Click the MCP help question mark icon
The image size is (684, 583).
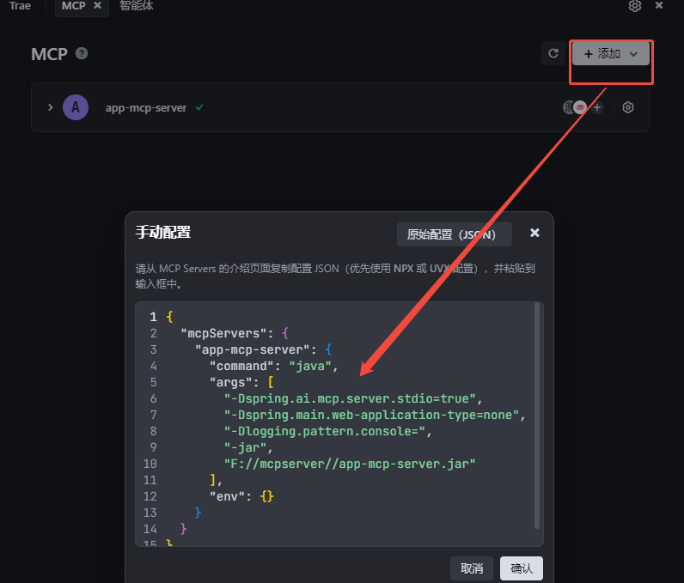[82, 53]
